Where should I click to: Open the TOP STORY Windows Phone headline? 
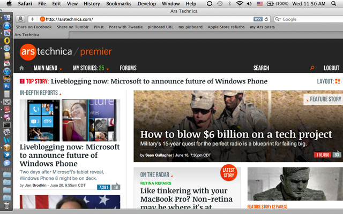click(159, 81)
